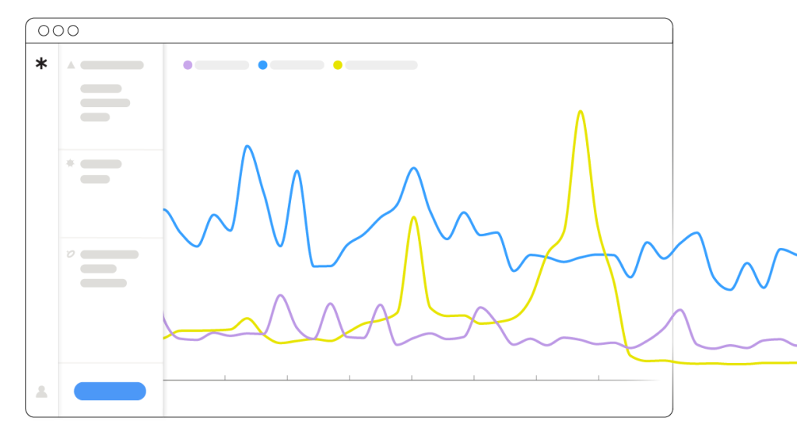Click the first circle button in the title bar
Image resolution: width=797 pixels, height=432 pixels.
click(44, 30)
